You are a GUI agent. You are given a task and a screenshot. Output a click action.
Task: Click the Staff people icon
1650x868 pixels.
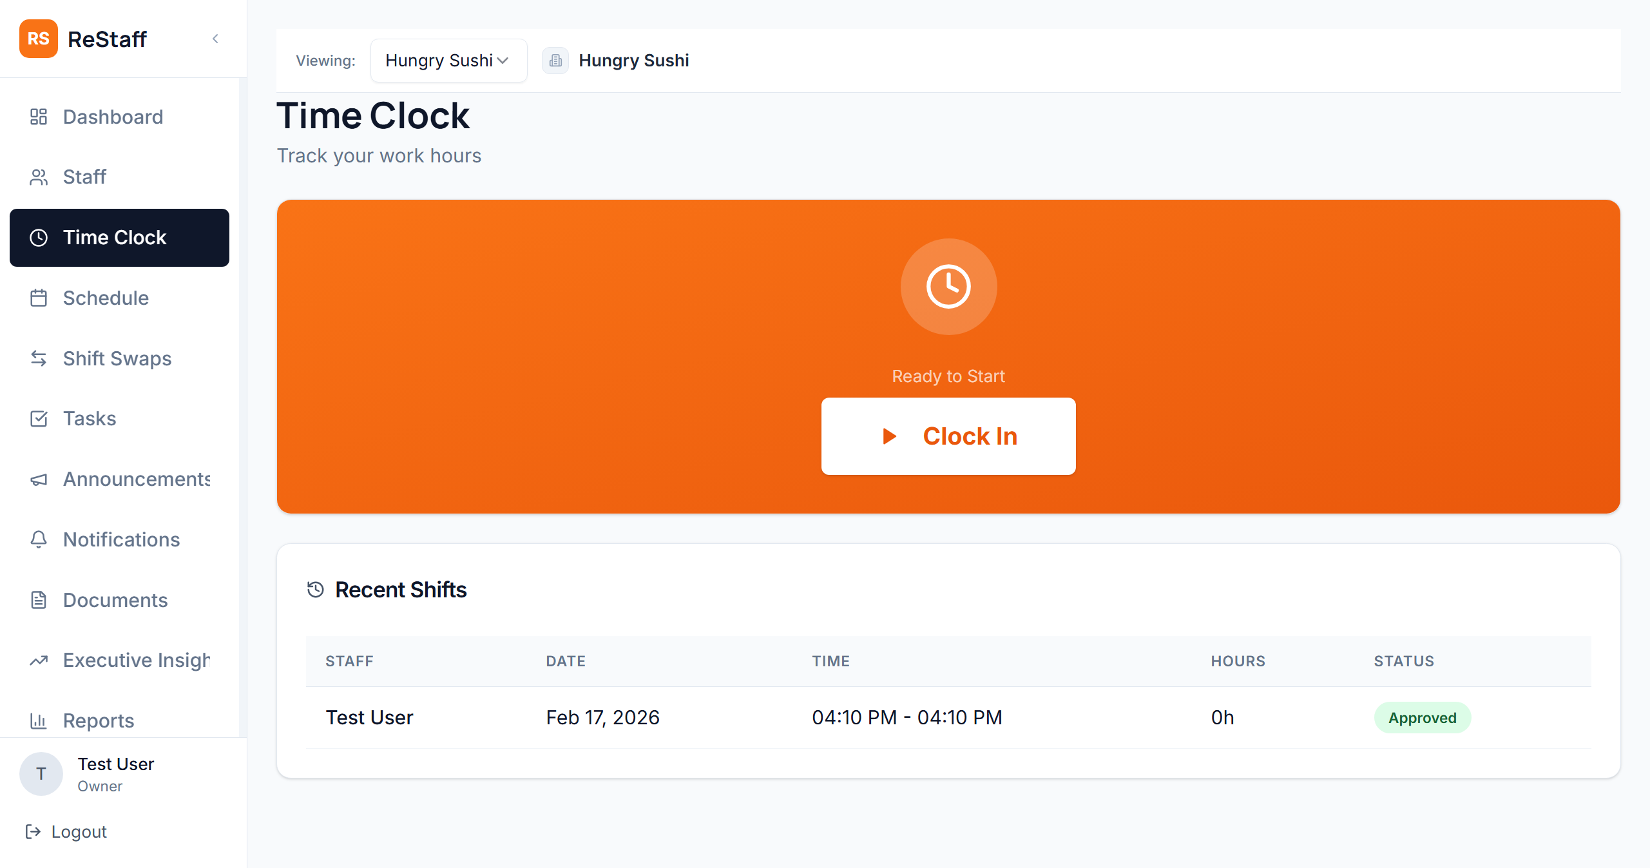pos(38,177)
